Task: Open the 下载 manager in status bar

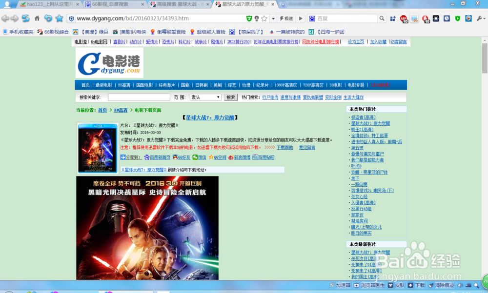Action: coord(416,285)
